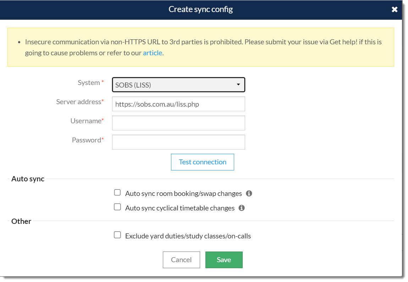Cancel the sync config creation

pyautogui.click(x=181, y=260)
